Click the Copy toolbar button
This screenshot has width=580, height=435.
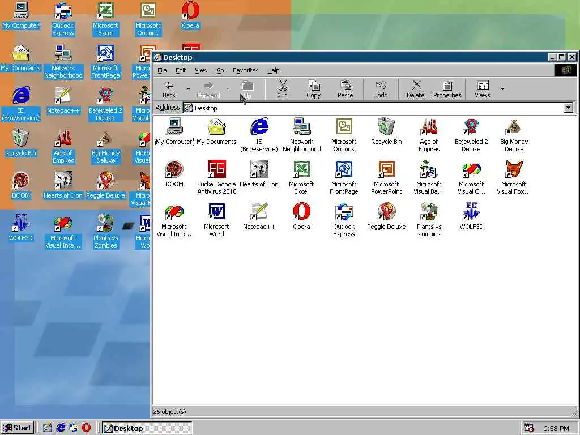point(314,89)
